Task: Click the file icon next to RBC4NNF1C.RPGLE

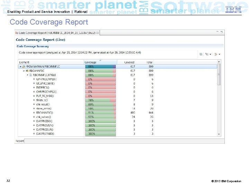Action: pyautogui.click(x=31, y=75)
